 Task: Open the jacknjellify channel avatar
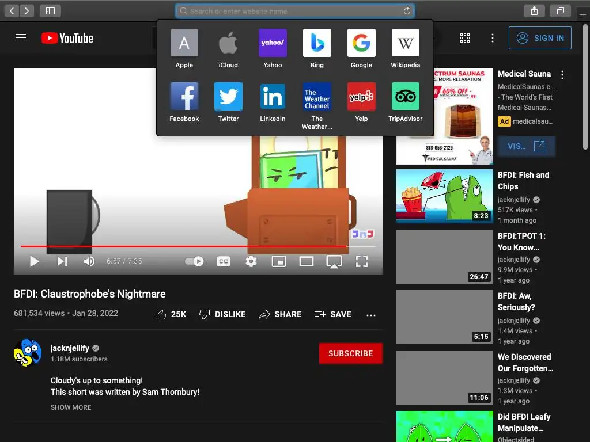[x=28, y=353]
